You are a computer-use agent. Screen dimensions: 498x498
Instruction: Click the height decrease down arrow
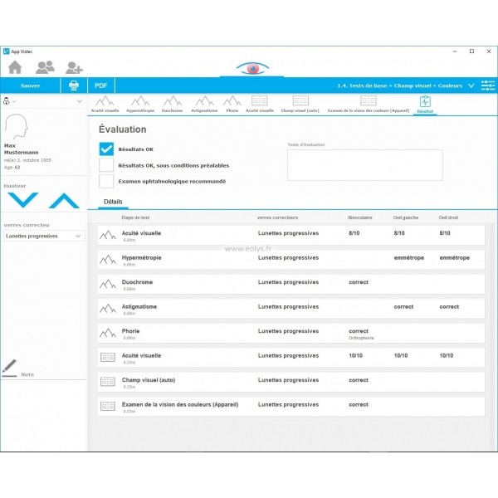[x=22, y=200]
